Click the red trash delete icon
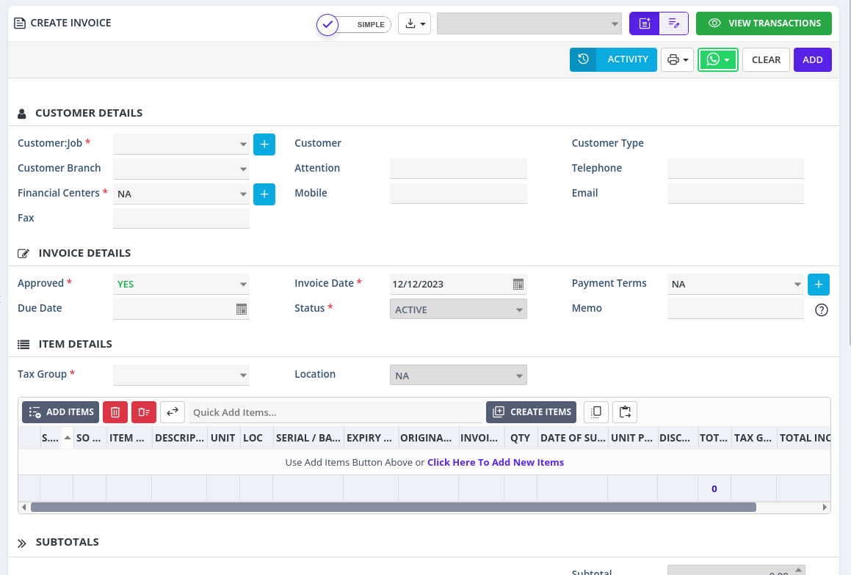 click(x=115, y=412)
